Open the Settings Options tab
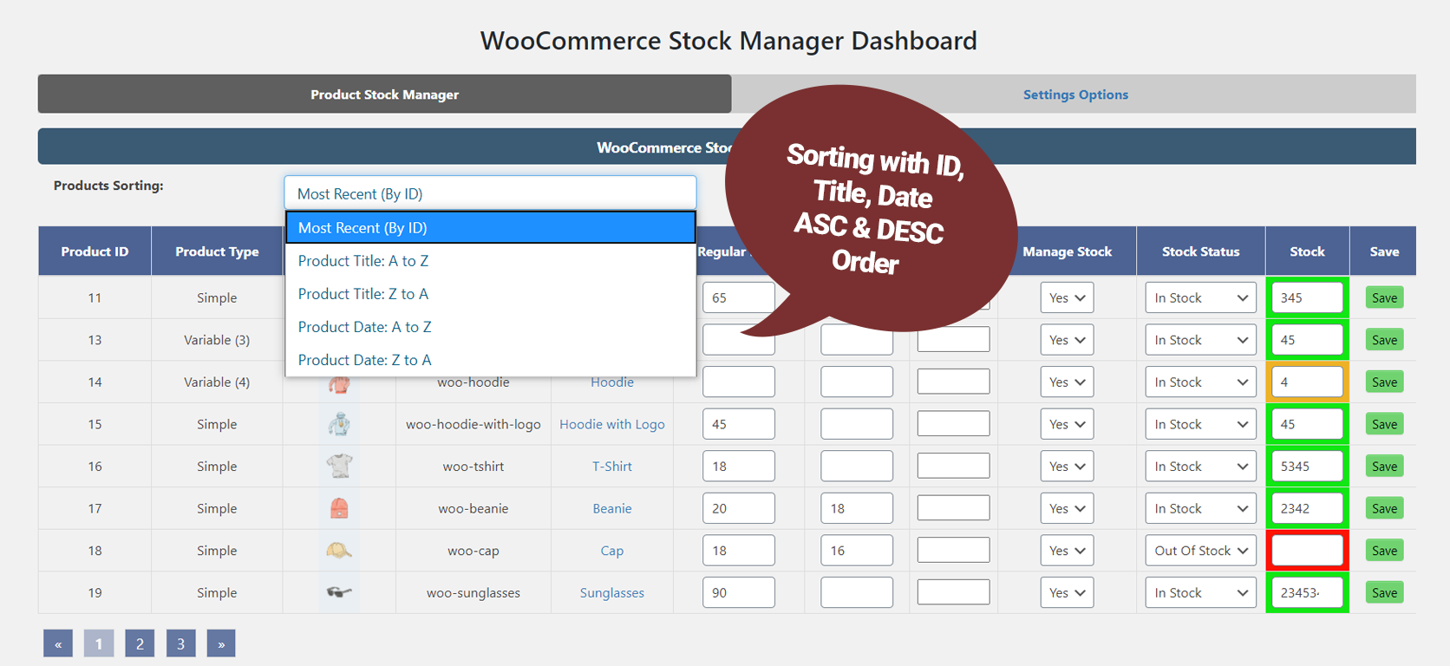 coord(1075,94)
